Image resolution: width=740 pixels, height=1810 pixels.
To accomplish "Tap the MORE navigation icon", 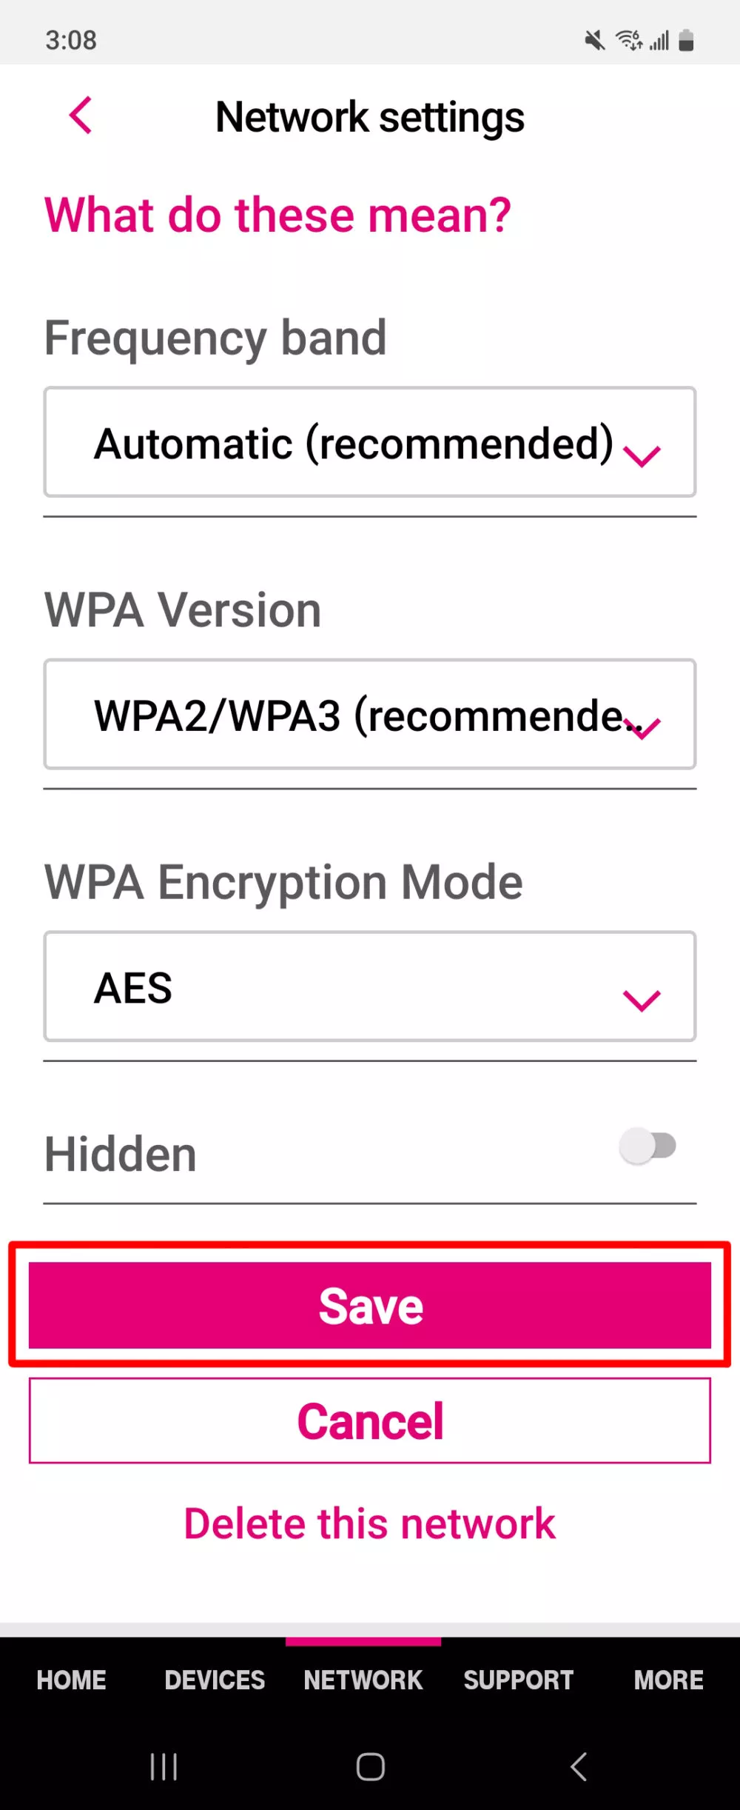I will pyautogui.click(x=669, y=1680).
